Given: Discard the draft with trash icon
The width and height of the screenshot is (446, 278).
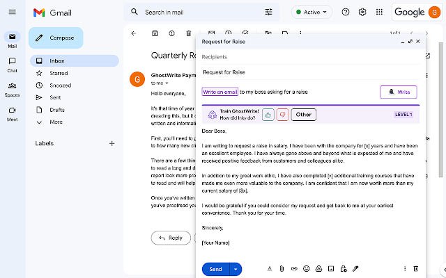Looking at the screenshot, I should pos(416,268).
